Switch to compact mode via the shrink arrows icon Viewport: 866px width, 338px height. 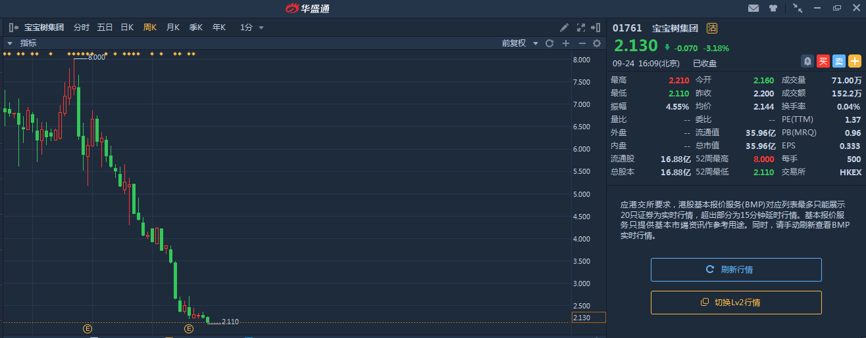(x=798, y=8)
